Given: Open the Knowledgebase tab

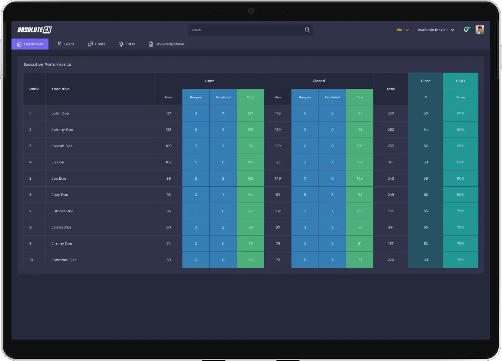Looking at the screenshot, I should pyautogui.click(x=166, y=44).
